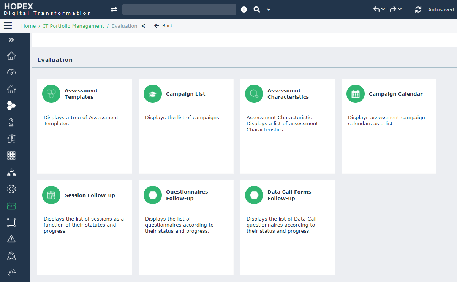Click the grid tiles icon in sidebar

11,155
